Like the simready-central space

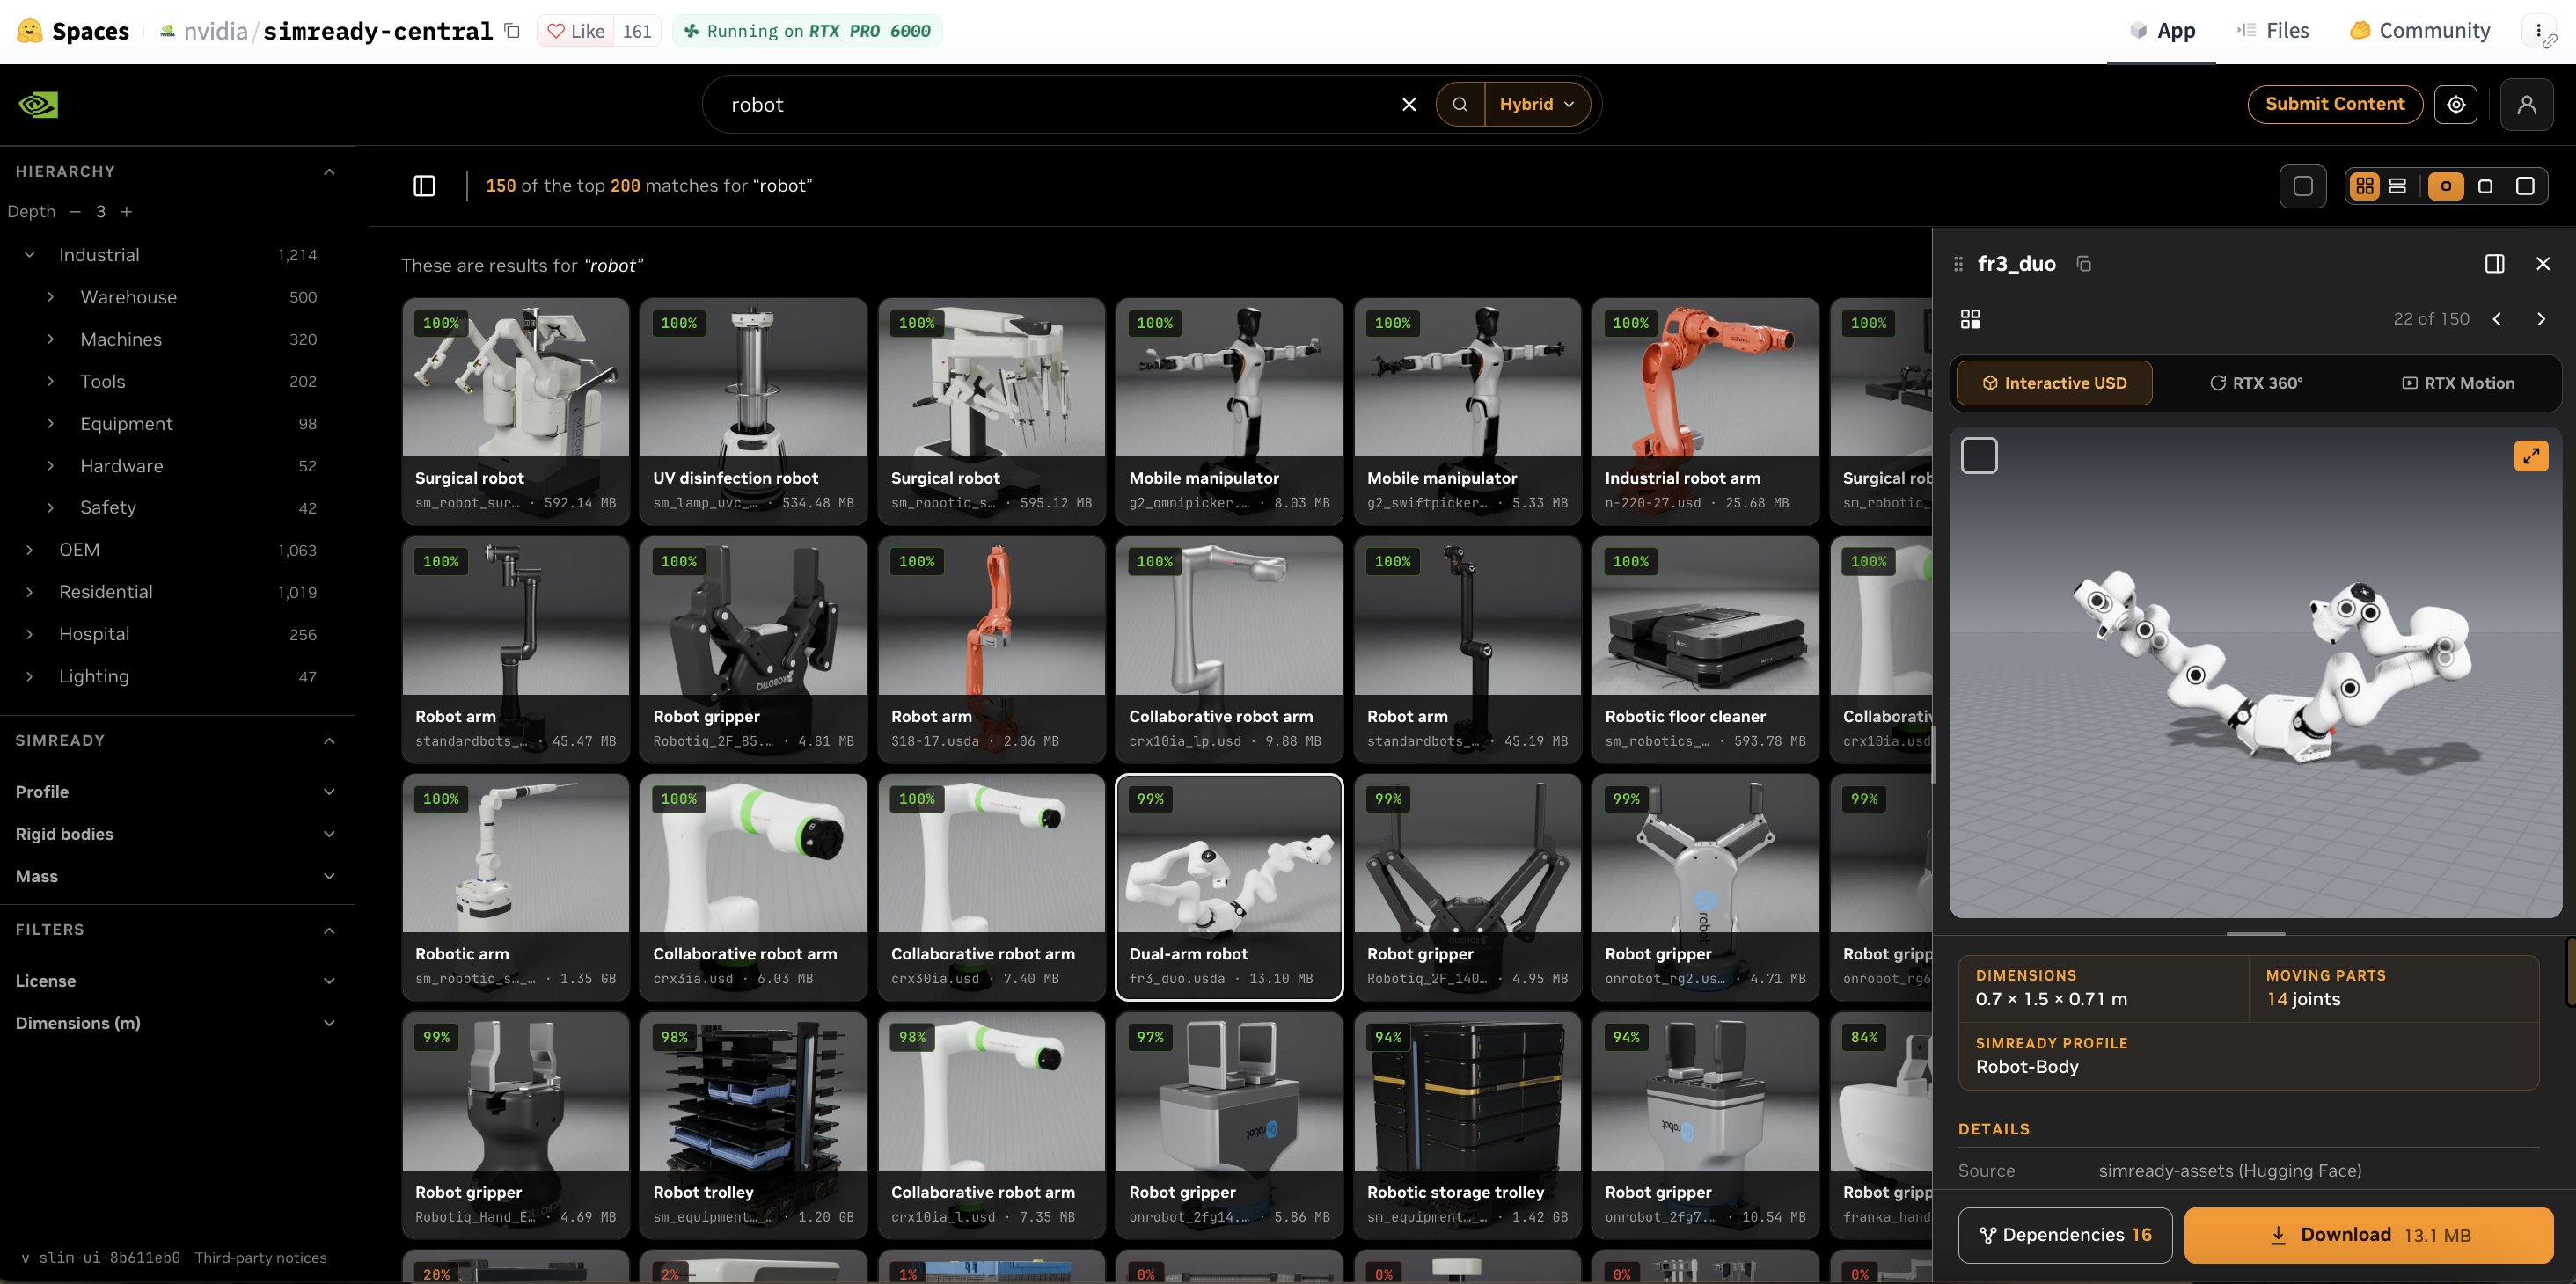(x=576, y=31)
